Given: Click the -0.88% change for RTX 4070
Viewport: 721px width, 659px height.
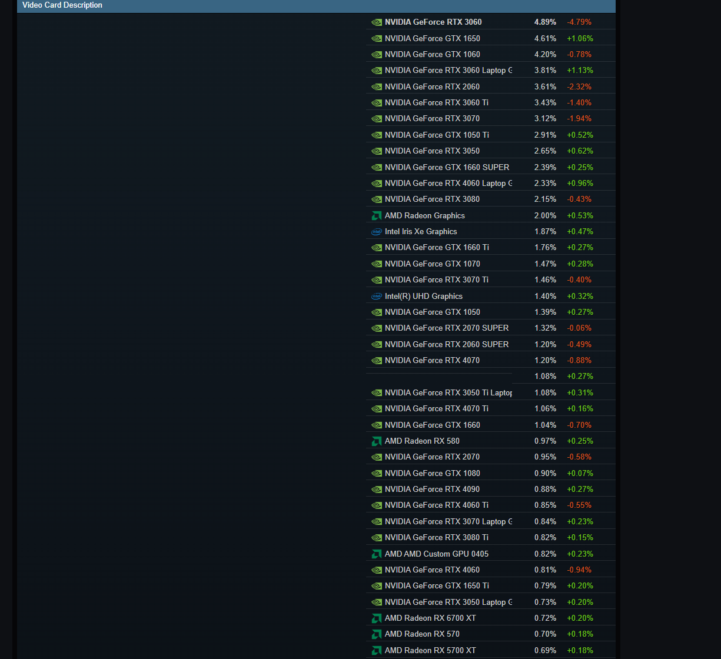Looking at the screenshot, I should click(579, 361).
